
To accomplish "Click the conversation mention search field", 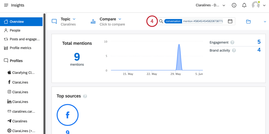I will 193,21.
